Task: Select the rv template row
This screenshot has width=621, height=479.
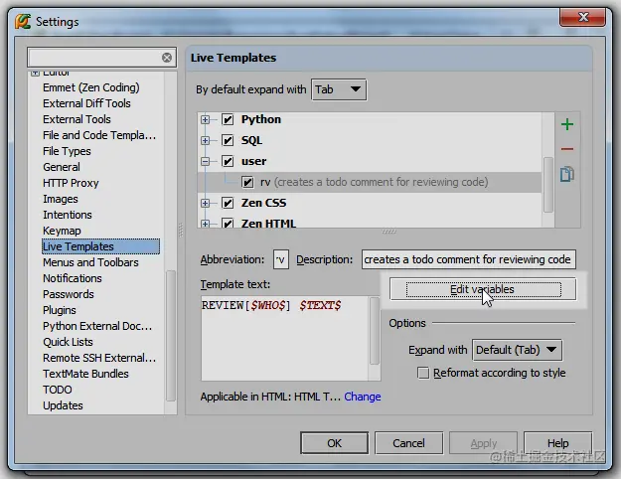Action: point(369,182)
